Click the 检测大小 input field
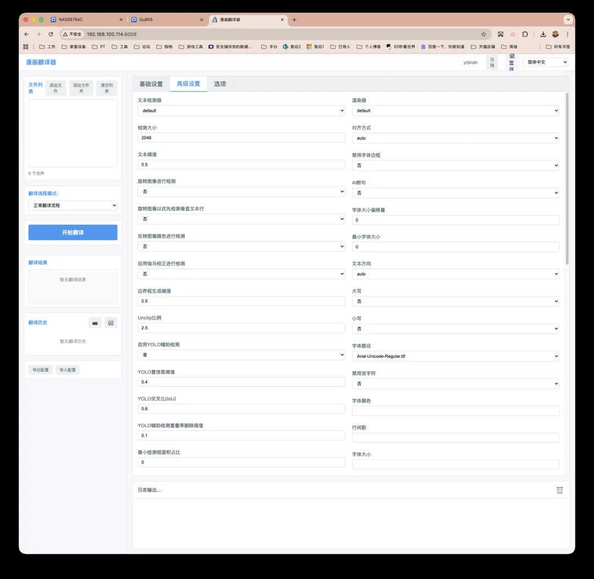 (241, 138)
